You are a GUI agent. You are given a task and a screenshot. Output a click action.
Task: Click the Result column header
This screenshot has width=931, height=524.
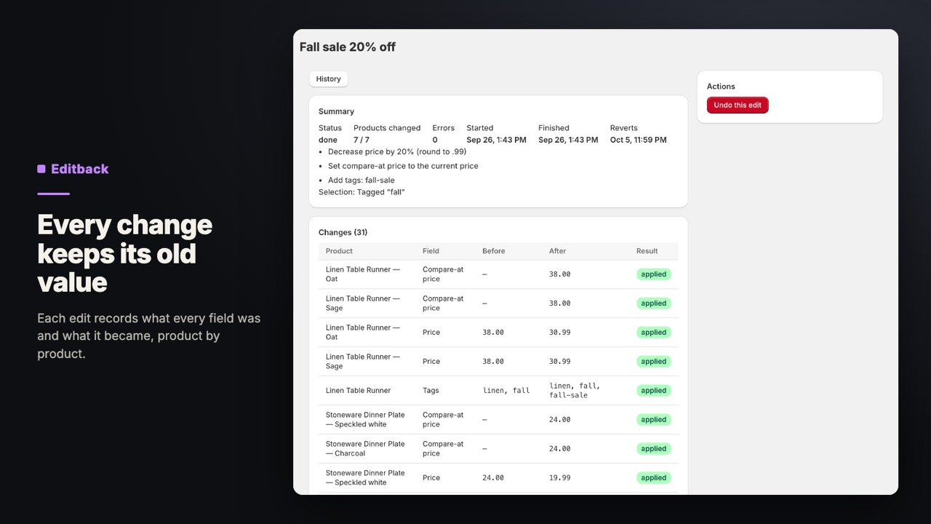point(647,251)
